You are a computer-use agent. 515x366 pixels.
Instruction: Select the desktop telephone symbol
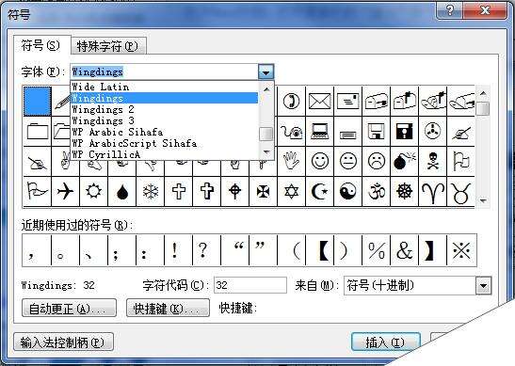[x=291, y=132]
